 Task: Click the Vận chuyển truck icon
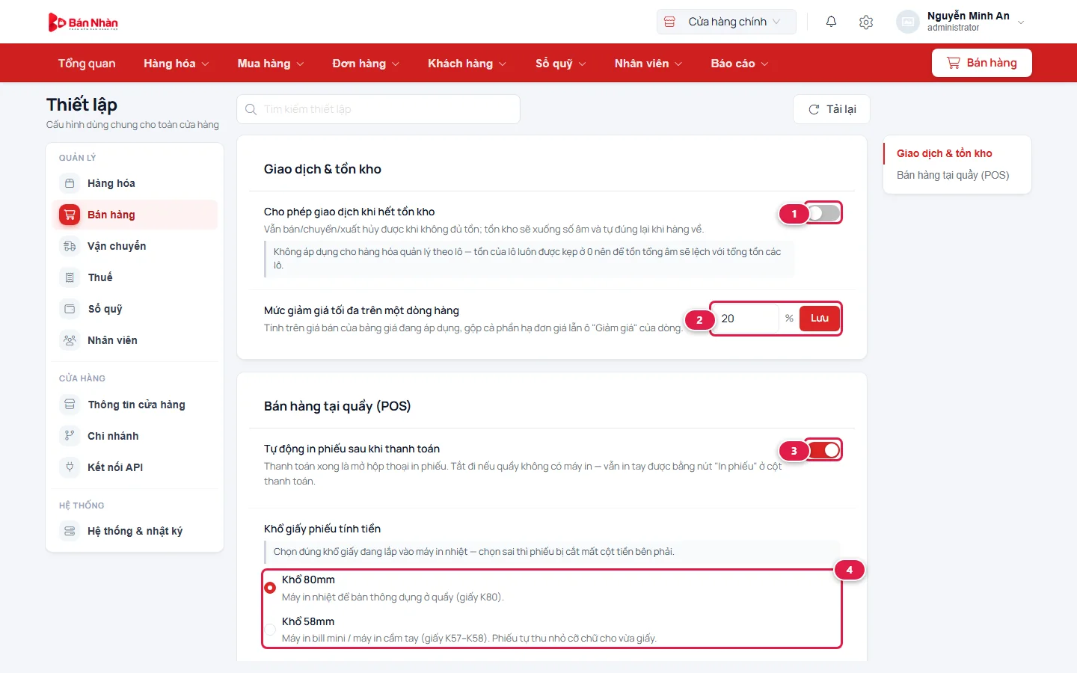[x=70, y=246]
